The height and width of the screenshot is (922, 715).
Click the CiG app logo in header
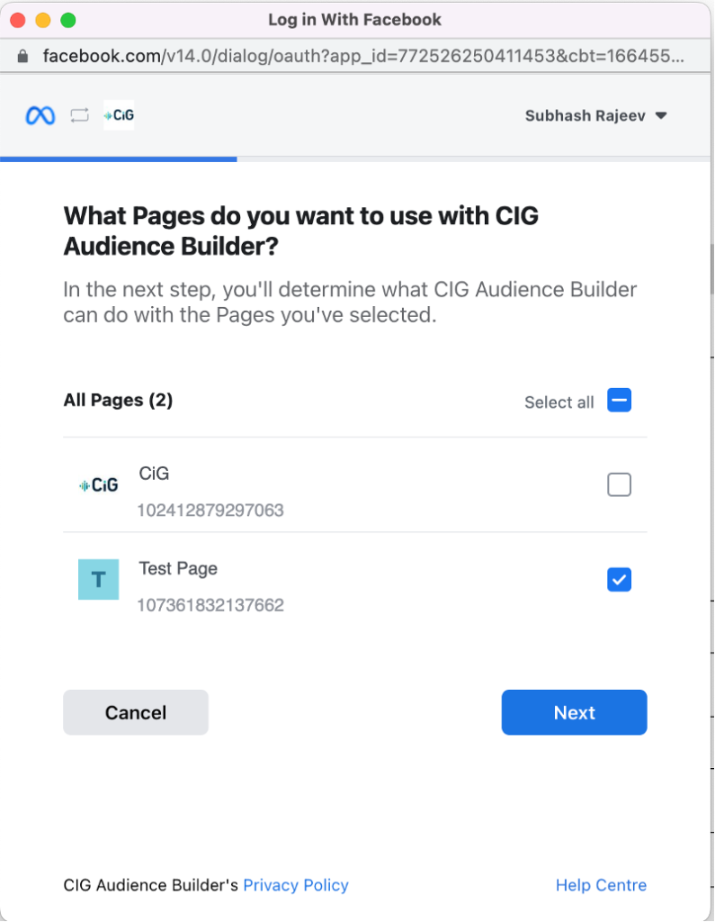click(119, 115)
